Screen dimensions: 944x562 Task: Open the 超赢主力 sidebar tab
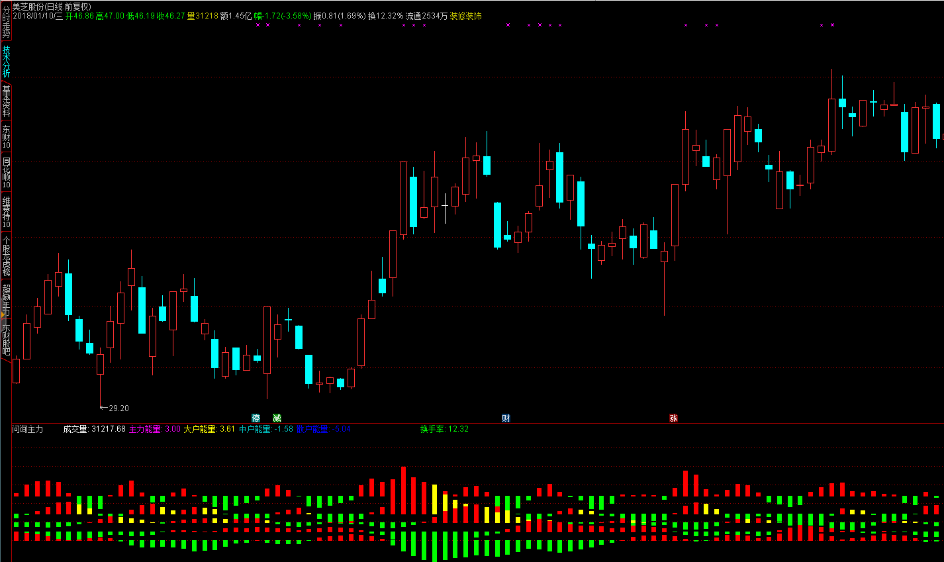6,300
